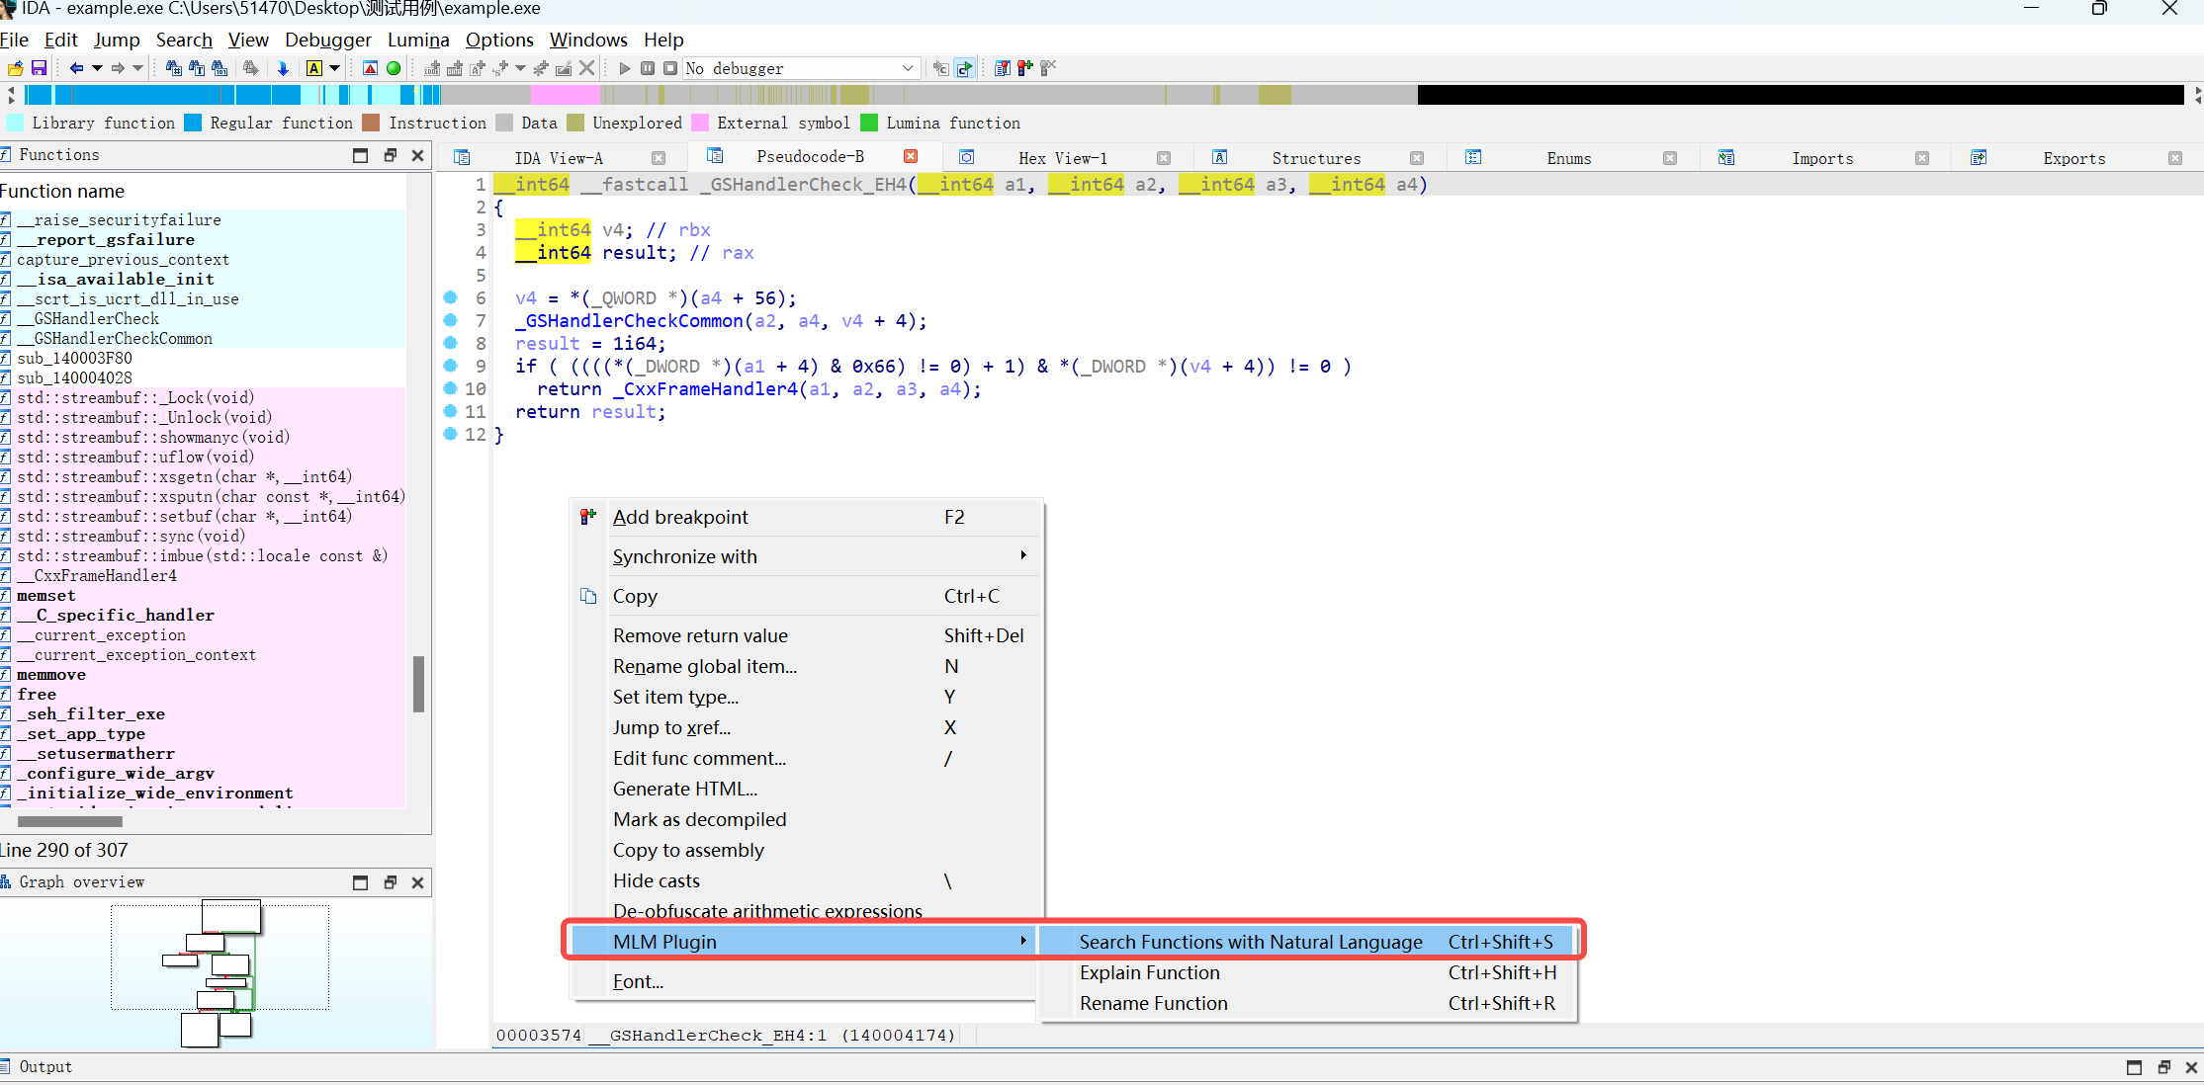The width and height of the screenshot is (2204, 1085).
Task: Open the dropdown arrow beside the struct icon
Action: click(520, 68)
